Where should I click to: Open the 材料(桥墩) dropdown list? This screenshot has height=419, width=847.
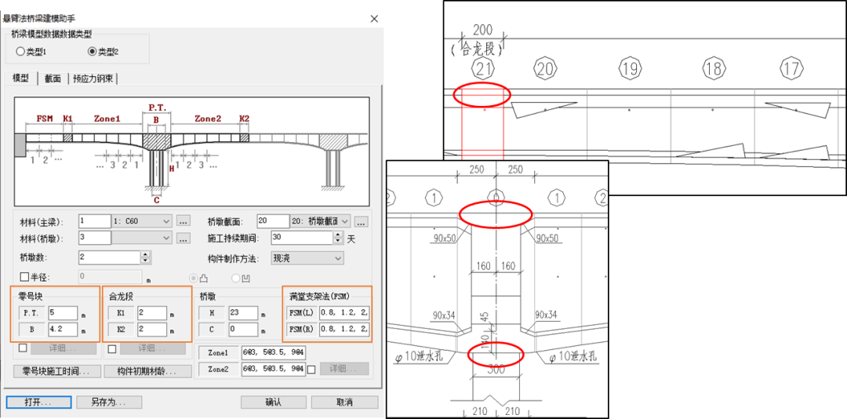click(x=142, y=238)
